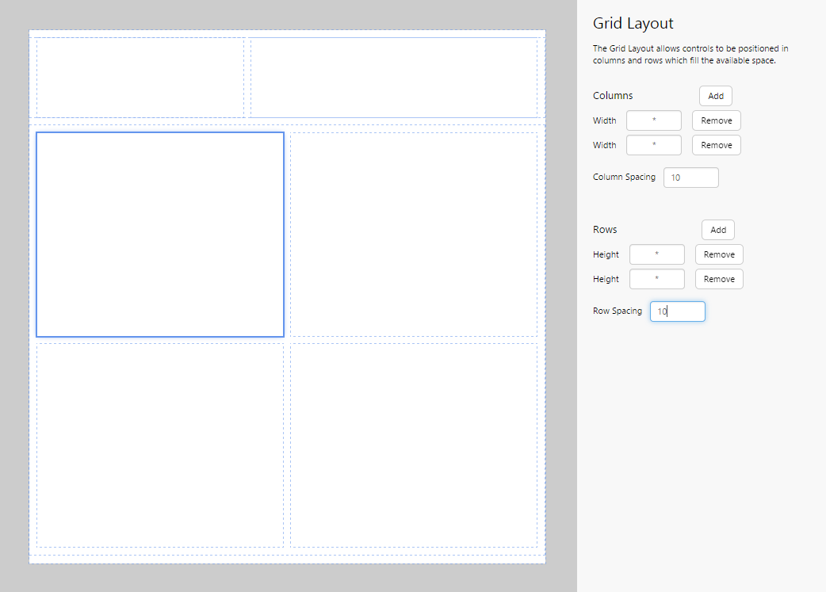Select the bottom-right grid cell
The width and height of the screenshot is (826, 592).
415,444
